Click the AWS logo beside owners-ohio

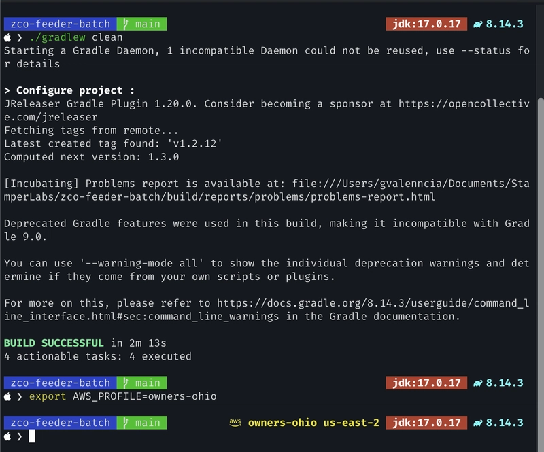coord(235,423)
